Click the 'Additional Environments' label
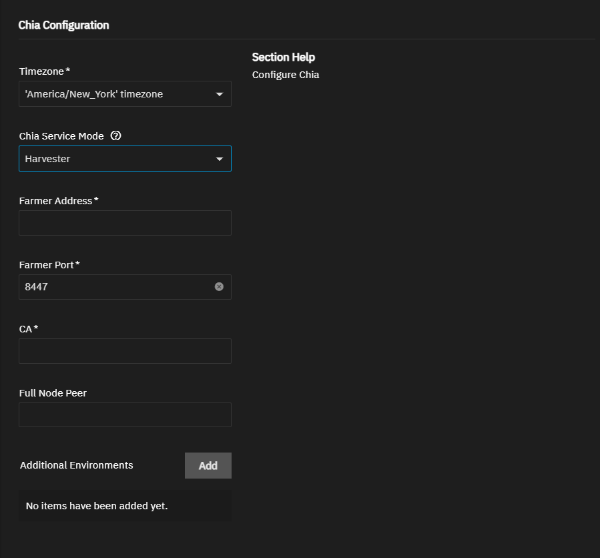This screenshot has width=600, height=558. [x=77, y=465]
